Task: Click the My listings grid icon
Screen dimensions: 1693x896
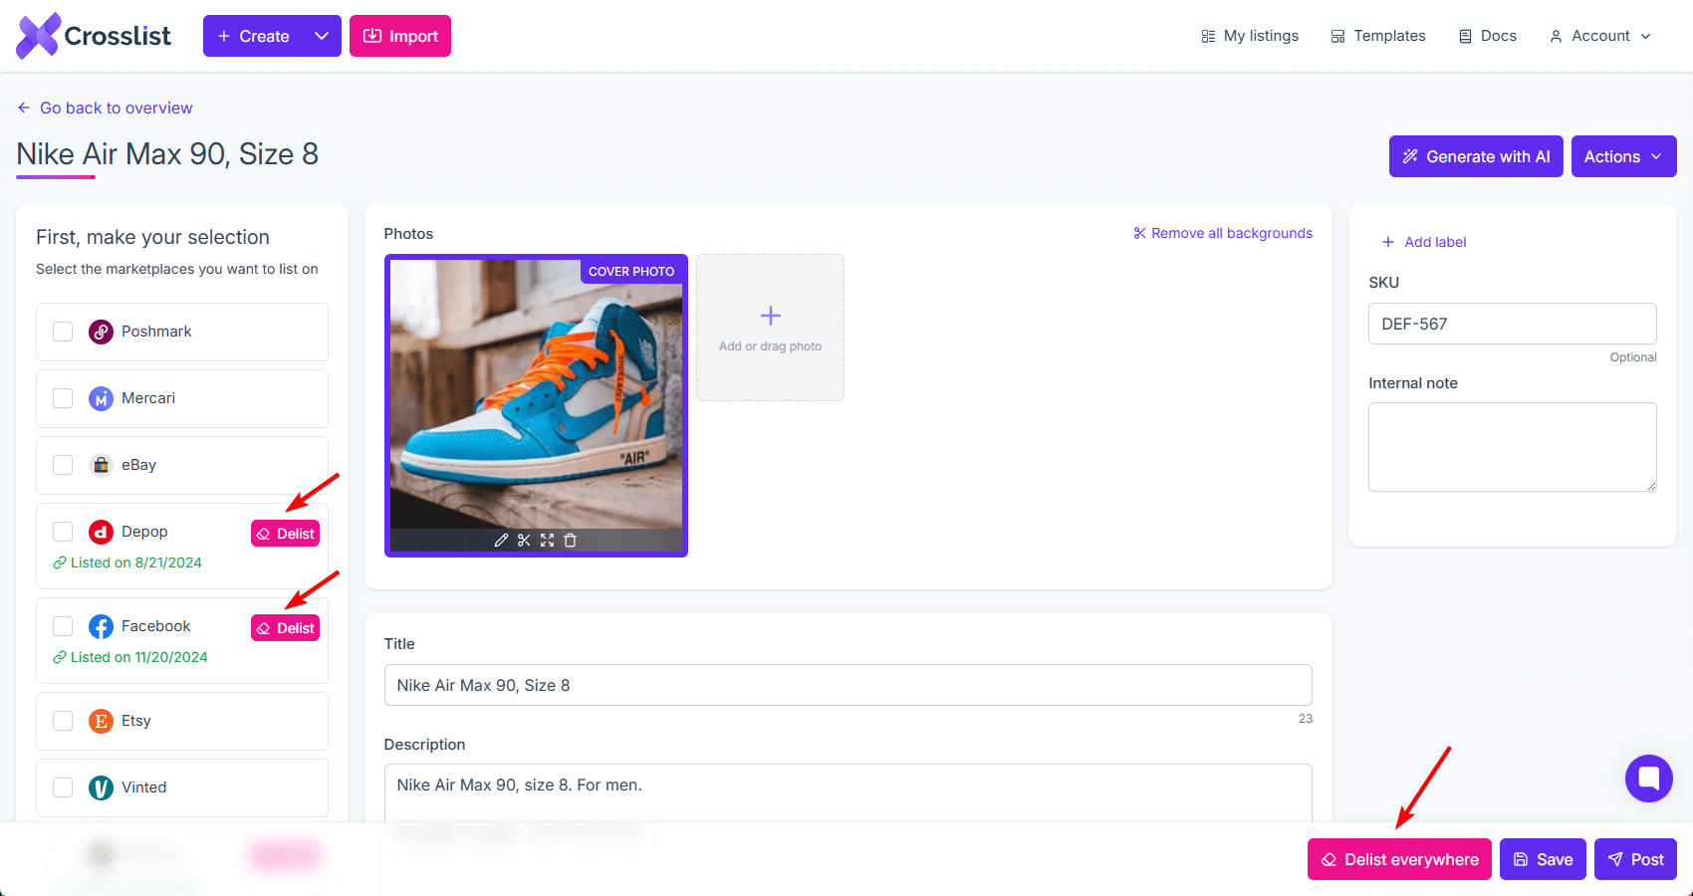Action: point(1208,36)
